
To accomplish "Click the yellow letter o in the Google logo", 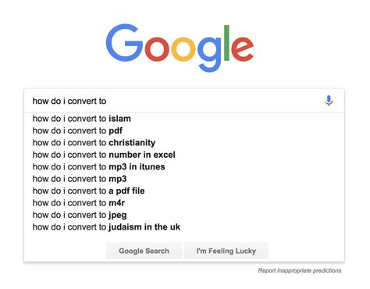I will coord(183,49).
